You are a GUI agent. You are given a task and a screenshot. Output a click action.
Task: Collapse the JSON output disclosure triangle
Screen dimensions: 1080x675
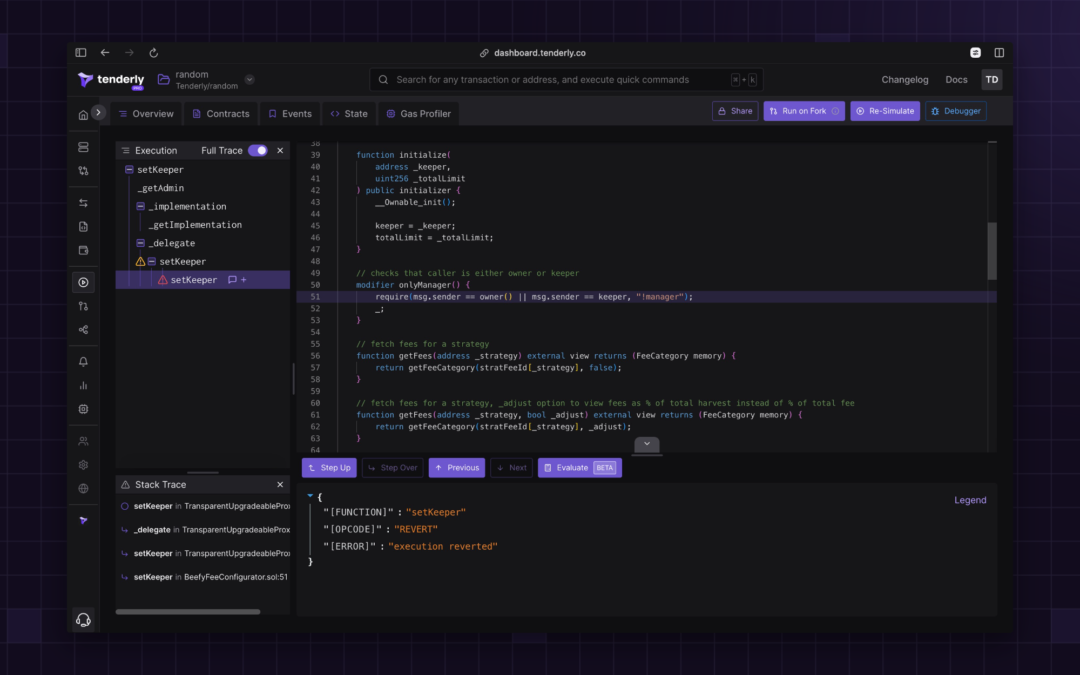[x=310, y=495]
